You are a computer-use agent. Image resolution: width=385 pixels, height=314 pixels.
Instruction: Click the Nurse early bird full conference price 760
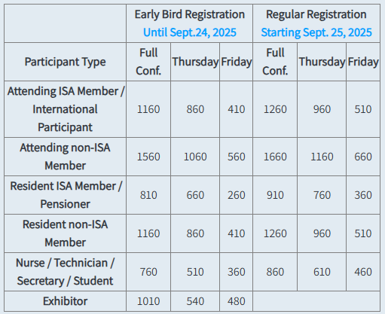pos(148,272)
